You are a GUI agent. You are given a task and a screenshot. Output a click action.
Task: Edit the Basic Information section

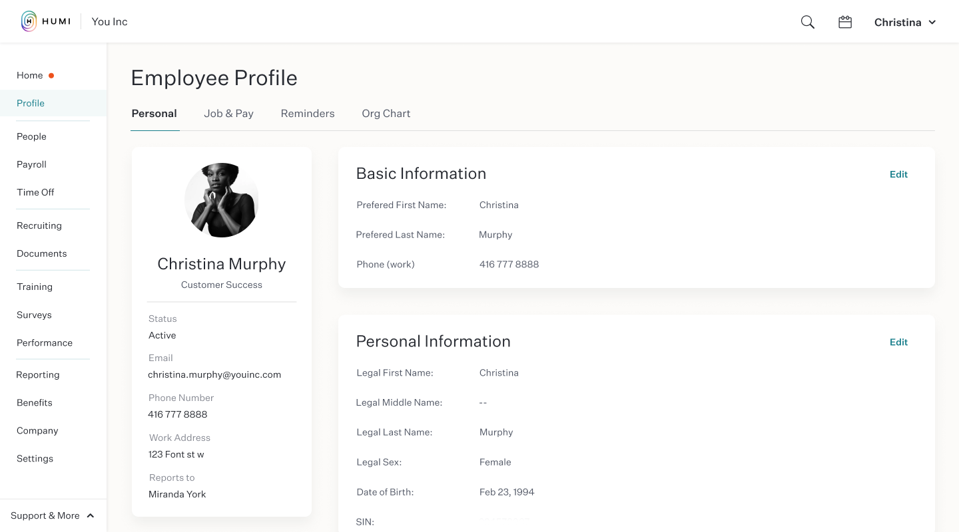[x=898, y=174]
